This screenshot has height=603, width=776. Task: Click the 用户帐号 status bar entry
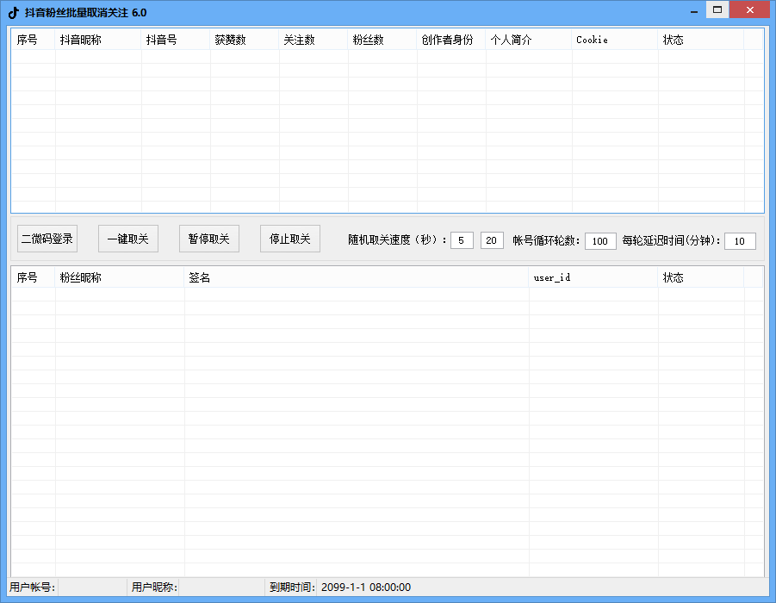(32, 587)
